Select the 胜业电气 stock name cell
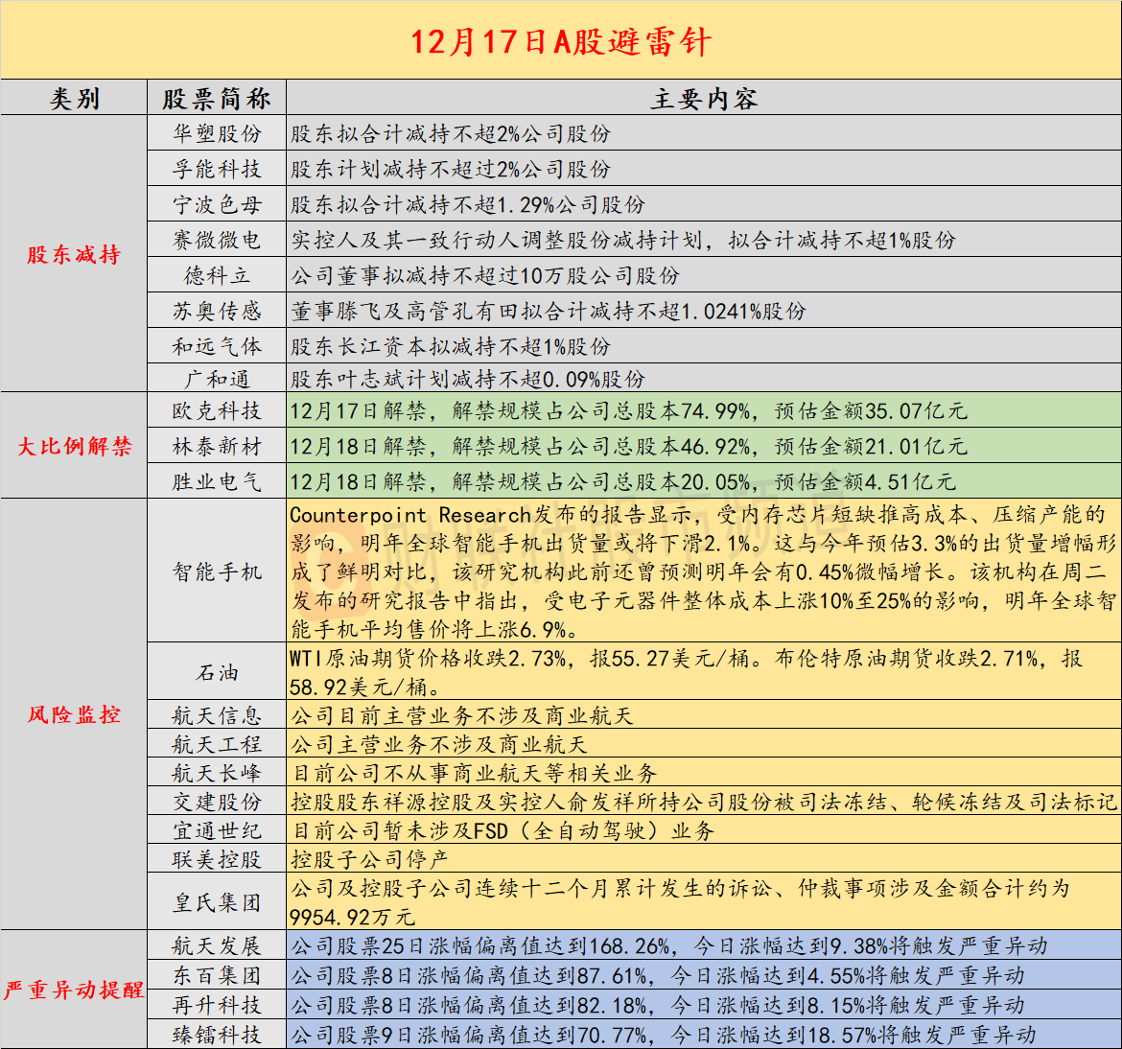This screenshot has width=1122, height=1049. tap(217, 480)
